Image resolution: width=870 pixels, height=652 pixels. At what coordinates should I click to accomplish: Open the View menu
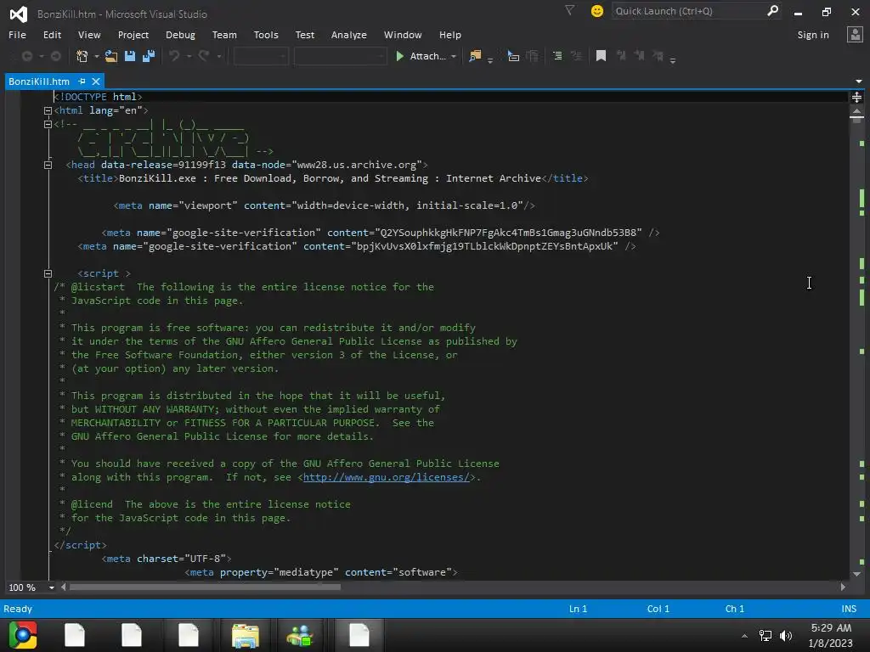[89, 34]
